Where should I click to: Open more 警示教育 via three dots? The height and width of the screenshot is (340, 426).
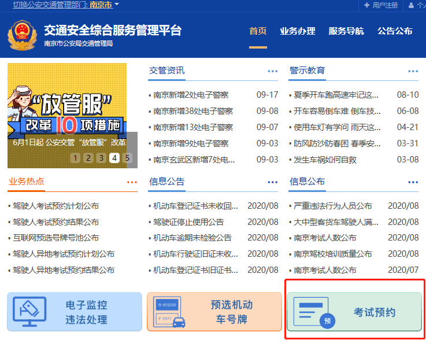(413, 71)
